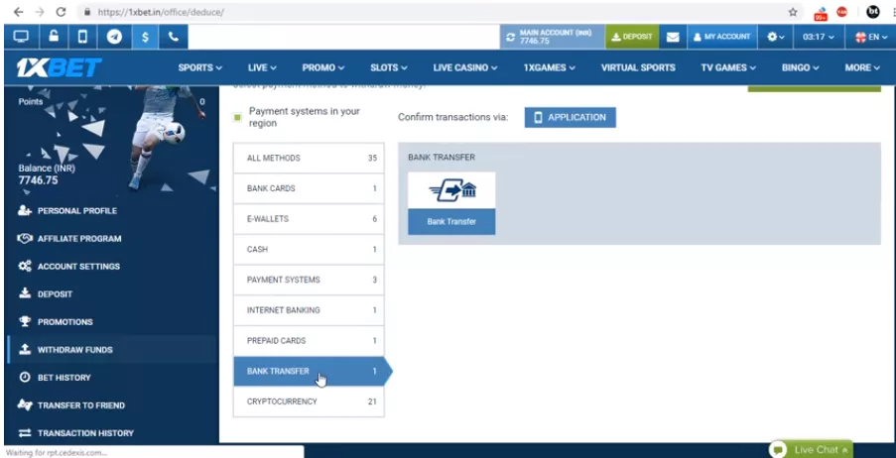Click the green Deposit button
The width and height of the screenshot is (896, 458).
[632, 37]
